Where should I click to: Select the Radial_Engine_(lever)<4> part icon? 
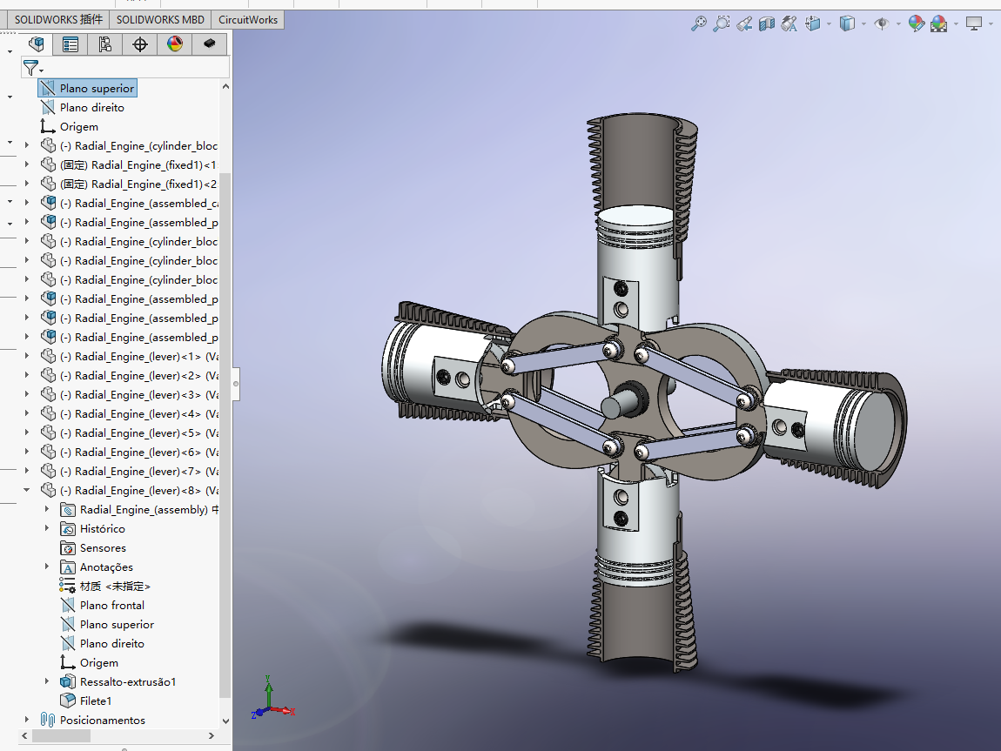coord(49,413)
